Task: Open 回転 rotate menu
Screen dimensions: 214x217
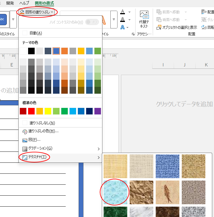Action: [208, 27]
